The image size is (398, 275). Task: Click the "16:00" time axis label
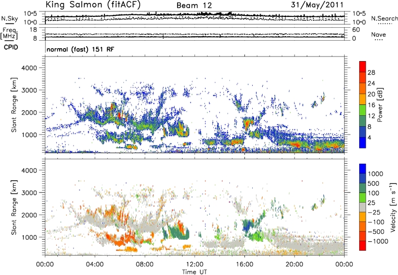(x=244, y=265)
